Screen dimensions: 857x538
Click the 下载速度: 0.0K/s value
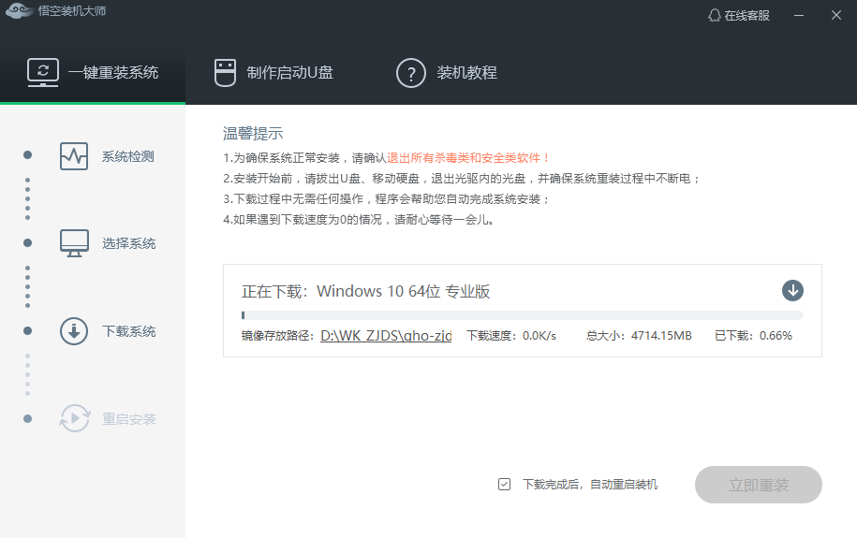click(511, 335)
